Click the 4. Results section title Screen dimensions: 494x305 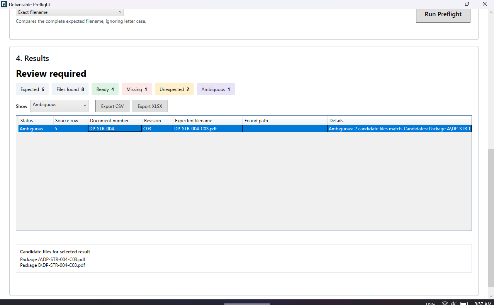[32, 58]
